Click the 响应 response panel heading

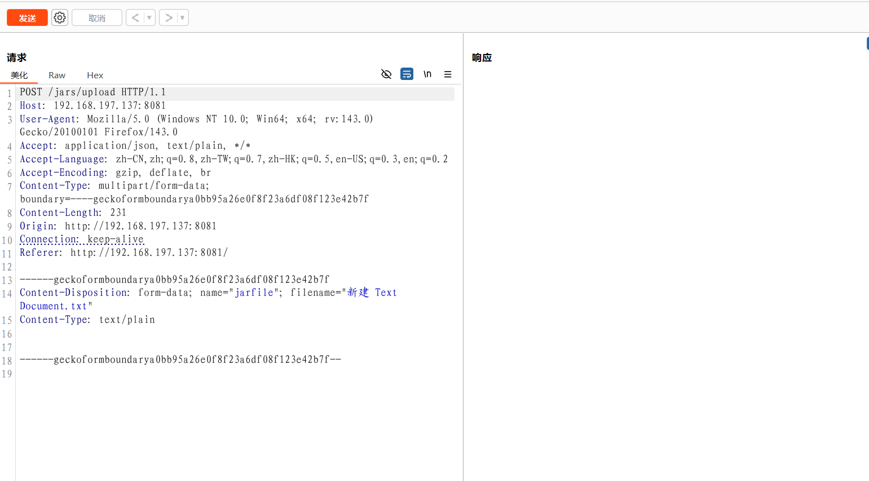482,57
